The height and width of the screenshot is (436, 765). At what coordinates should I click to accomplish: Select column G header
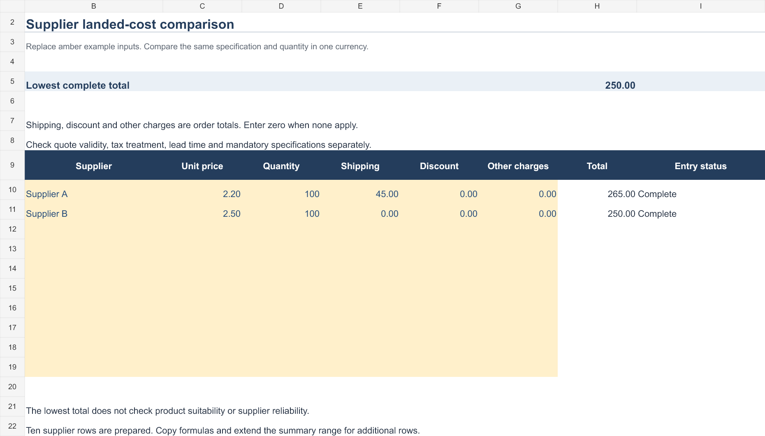[518, 6]
